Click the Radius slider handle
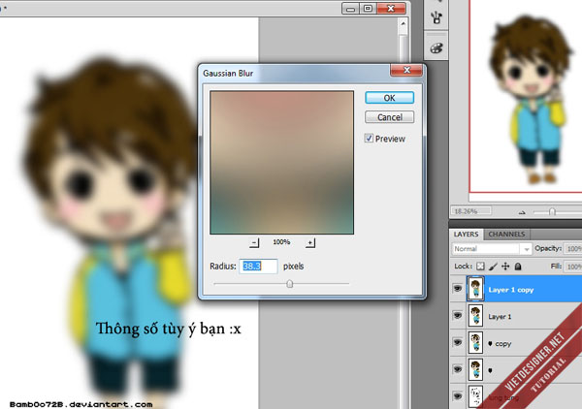The height and width of the screenshot is (409, 582). tap(290, 284)
